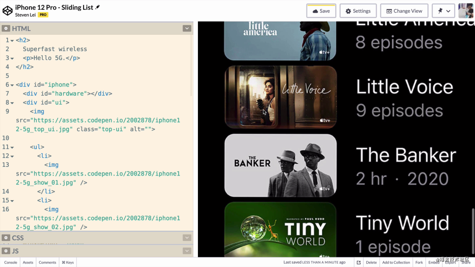The width and height of the screenshot is (475, 267).
Task: Fork this pen
Action: point(419,263)
